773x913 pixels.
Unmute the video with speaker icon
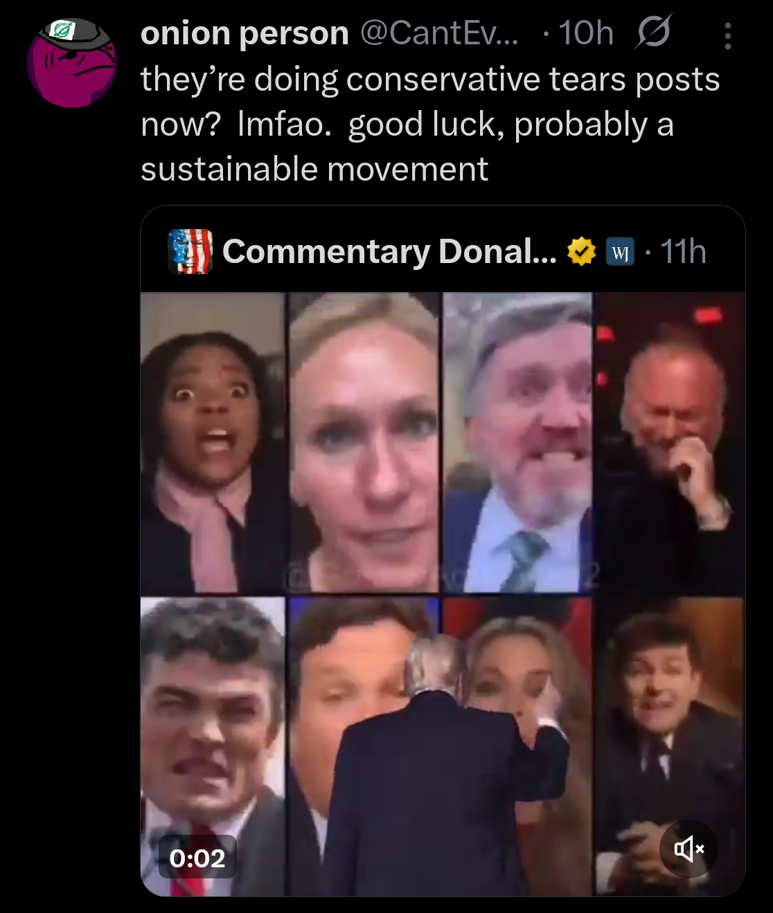pyautogui.click(x=688, y=849)
